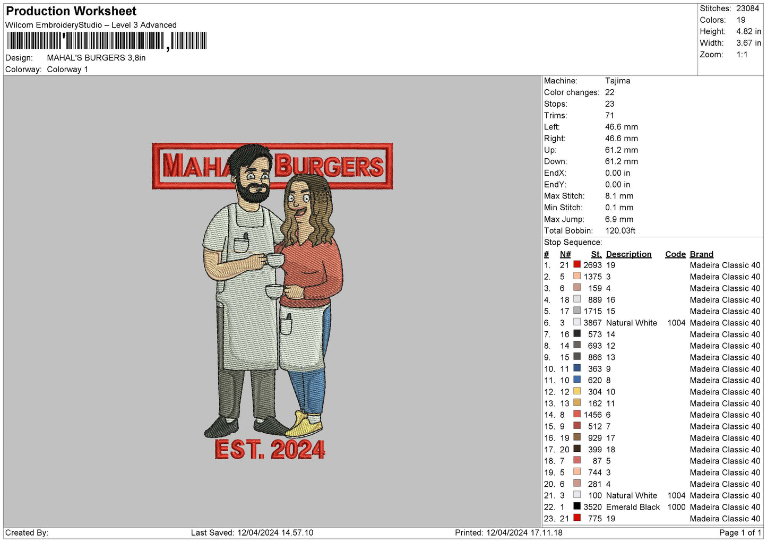
Task: Click the Colors value '19'
Action: pos(741,20)
